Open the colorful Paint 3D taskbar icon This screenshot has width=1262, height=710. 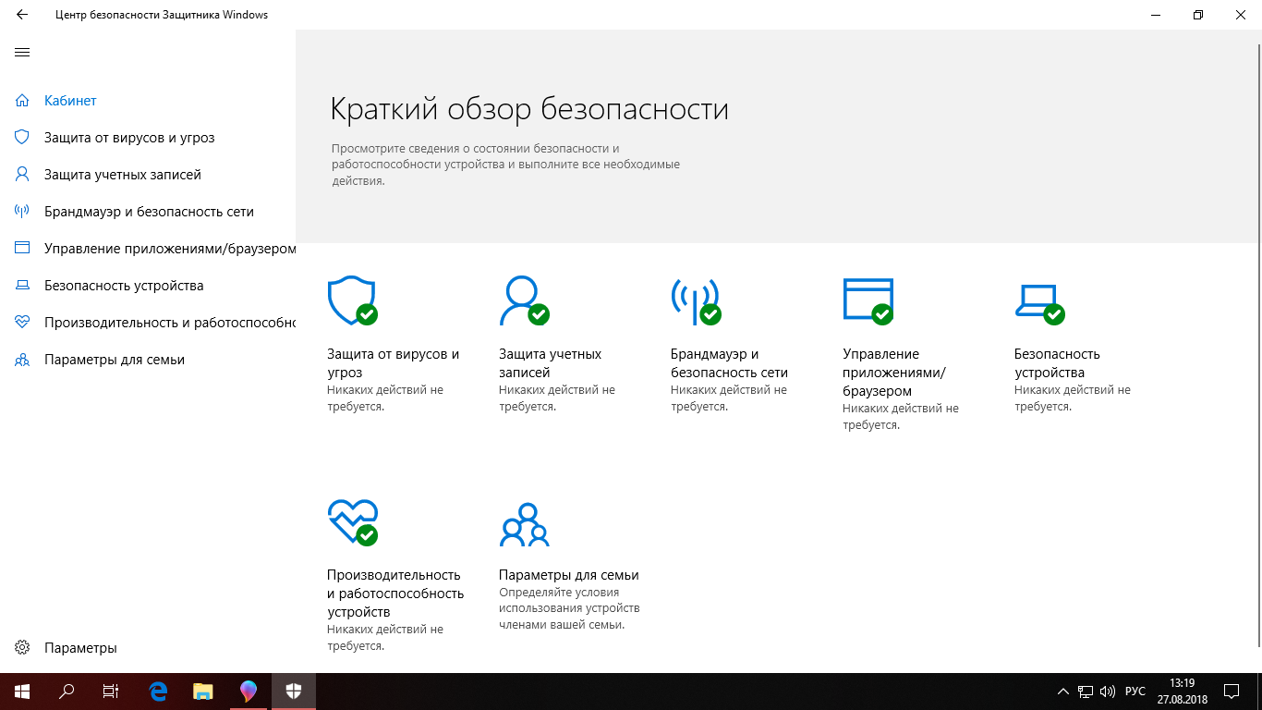(248, 692)
